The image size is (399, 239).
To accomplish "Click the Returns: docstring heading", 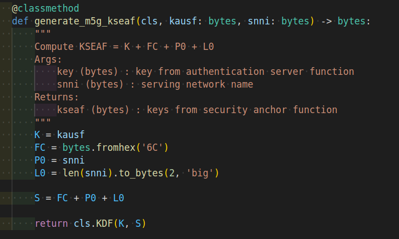I will (57, 97).
